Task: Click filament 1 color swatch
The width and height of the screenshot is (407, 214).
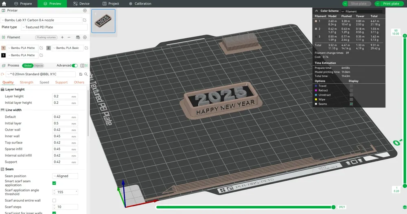Action: pos(3,48)
